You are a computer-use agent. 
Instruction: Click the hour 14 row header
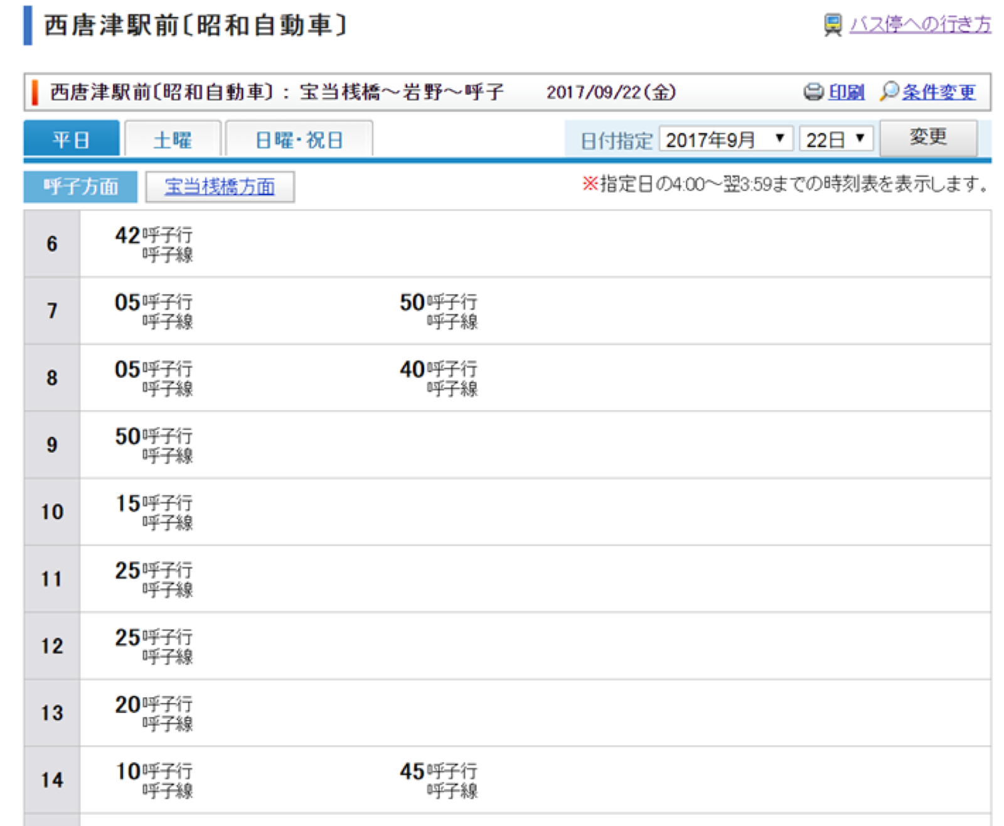[52, 780]
